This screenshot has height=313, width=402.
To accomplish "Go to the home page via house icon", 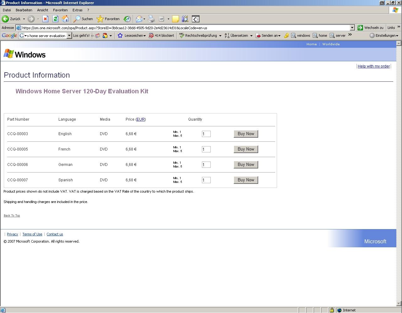I will tap(65, 19).
